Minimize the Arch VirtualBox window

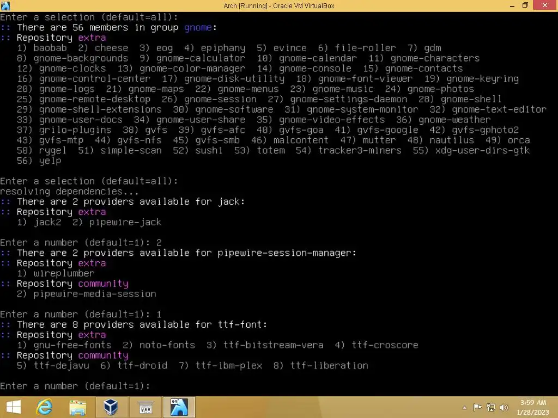512,5
